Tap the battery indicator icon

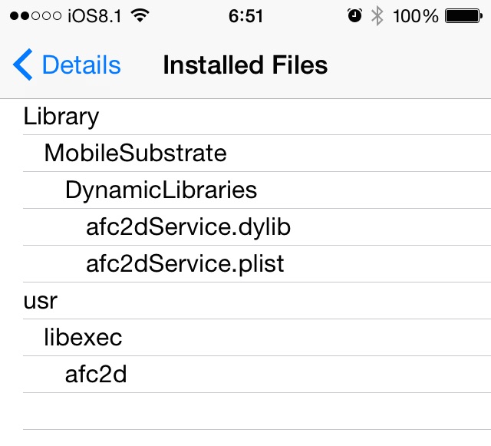463,15
